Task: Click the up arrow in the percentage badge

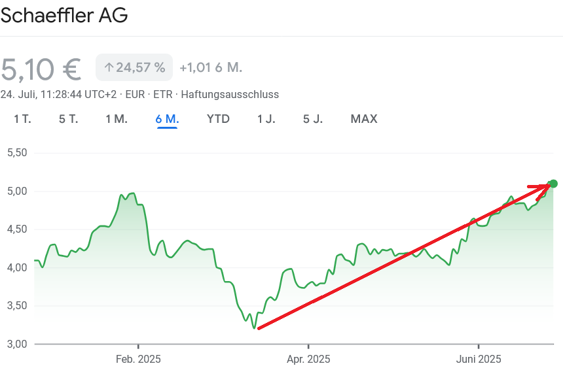Action: 109,67
